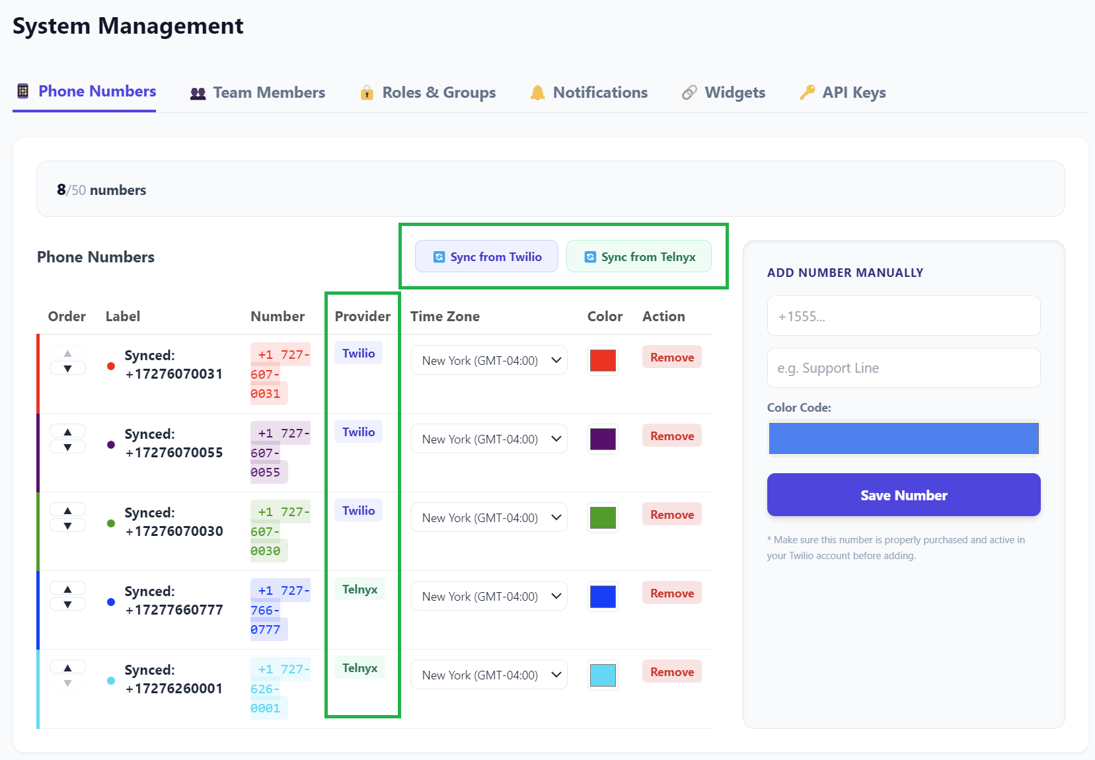Screen dimensions: 1095x760
Task: Click the Time Zone column header
Action: (445, 316)
